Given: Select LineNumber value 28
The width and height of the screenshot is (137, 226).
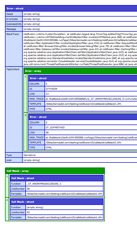Looking at the screenshot, I should [x=28, y=189].
